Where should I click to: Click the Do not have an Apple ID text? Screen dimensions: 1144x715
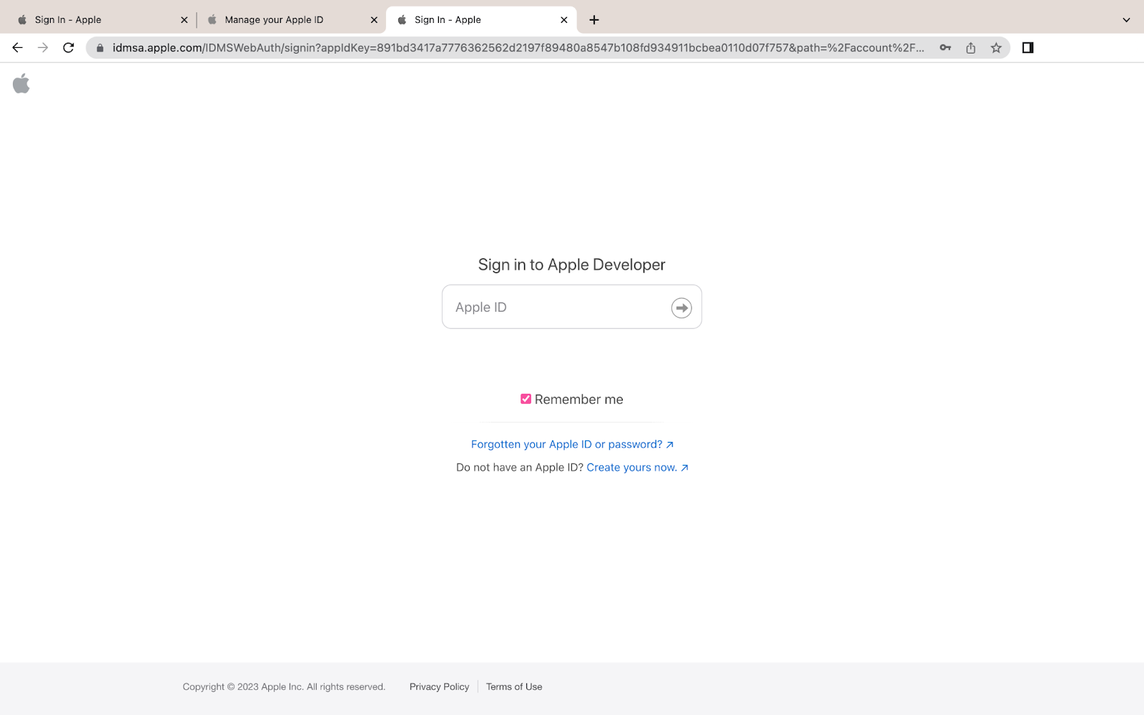520,468
